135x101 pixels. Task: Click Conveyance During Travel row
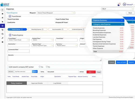108,41
